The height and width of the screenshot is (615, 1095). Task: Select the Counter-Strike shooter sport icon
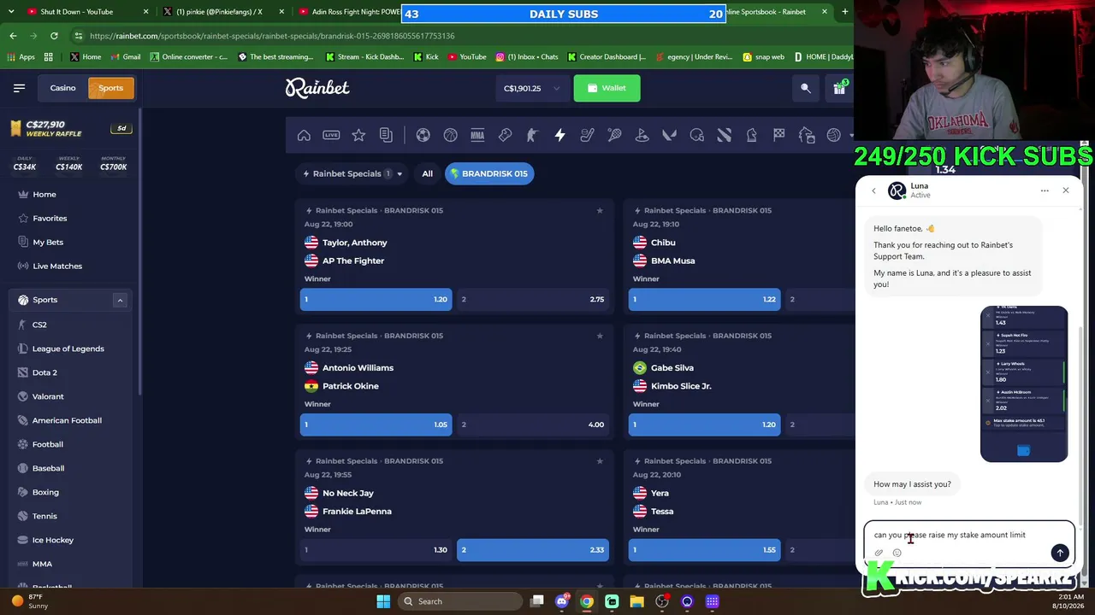coord(532,135)
